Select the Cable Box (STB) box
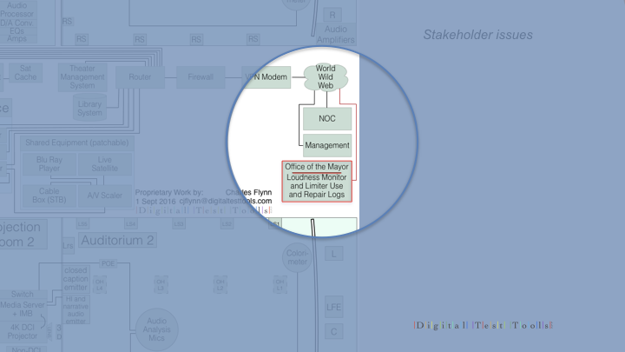 point(49,196)
